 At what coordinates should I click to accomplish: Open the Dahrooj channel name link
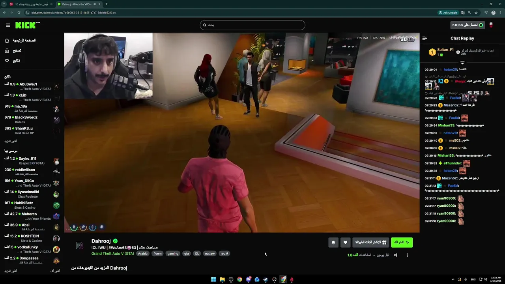point(101,241)
